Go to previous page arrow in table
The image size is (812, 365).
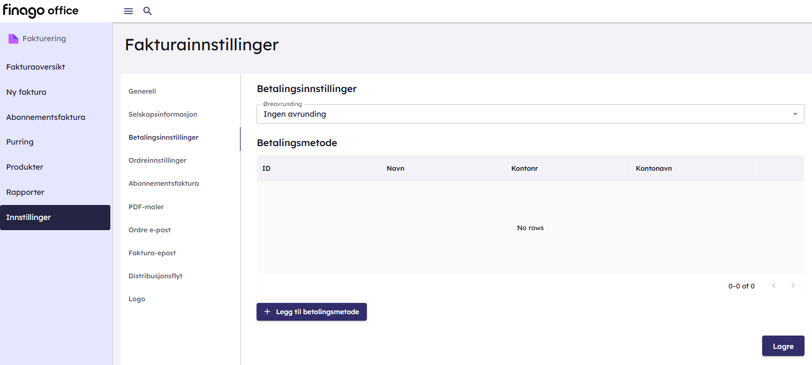(774, 286)
